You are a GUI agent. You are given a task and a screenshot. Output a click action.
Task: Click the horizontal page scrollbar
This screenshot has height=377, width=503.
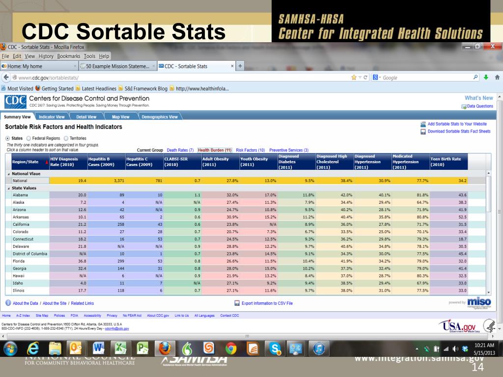(x=248, y=336)
